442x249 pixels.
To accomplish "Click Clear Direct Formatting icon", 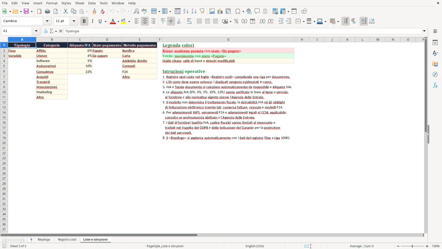I will (x=102, y=11).
